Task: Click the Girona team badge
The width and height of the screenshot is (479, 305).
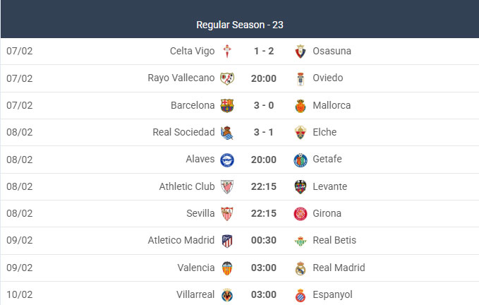Action: click(301, 214)
